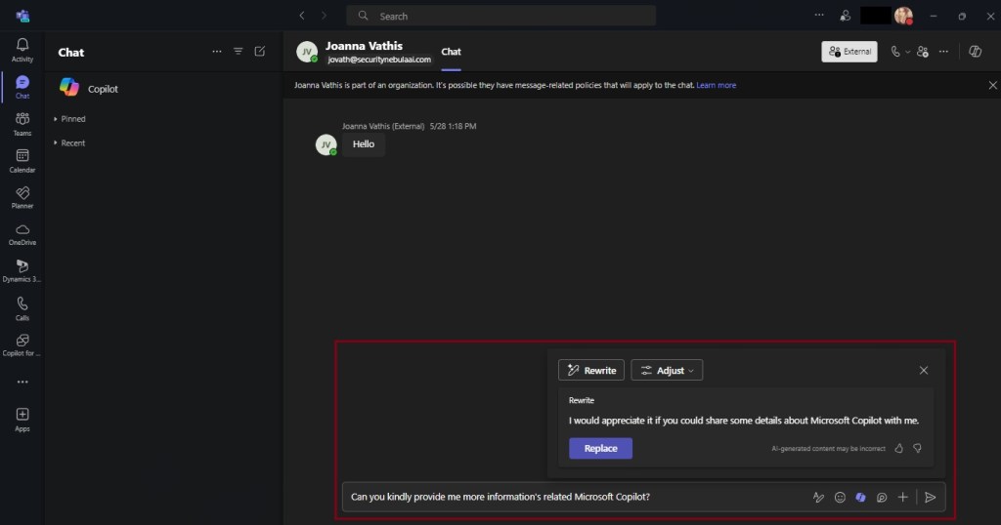Follow the Learn more link

click(x=716, y=86)
